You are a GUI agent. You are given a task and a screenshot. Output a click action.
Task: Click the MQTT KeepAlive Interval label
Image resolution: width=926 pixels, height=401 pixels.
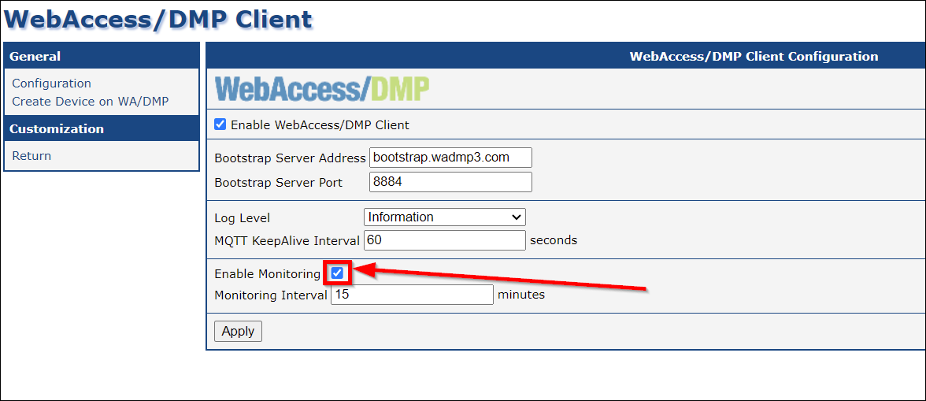click(x=287, y=241)
